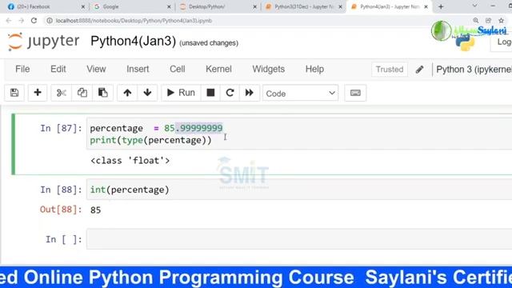The image size is (512, 288).
Task: Open the cell type Code dropdown
Action: coord(301,94)
